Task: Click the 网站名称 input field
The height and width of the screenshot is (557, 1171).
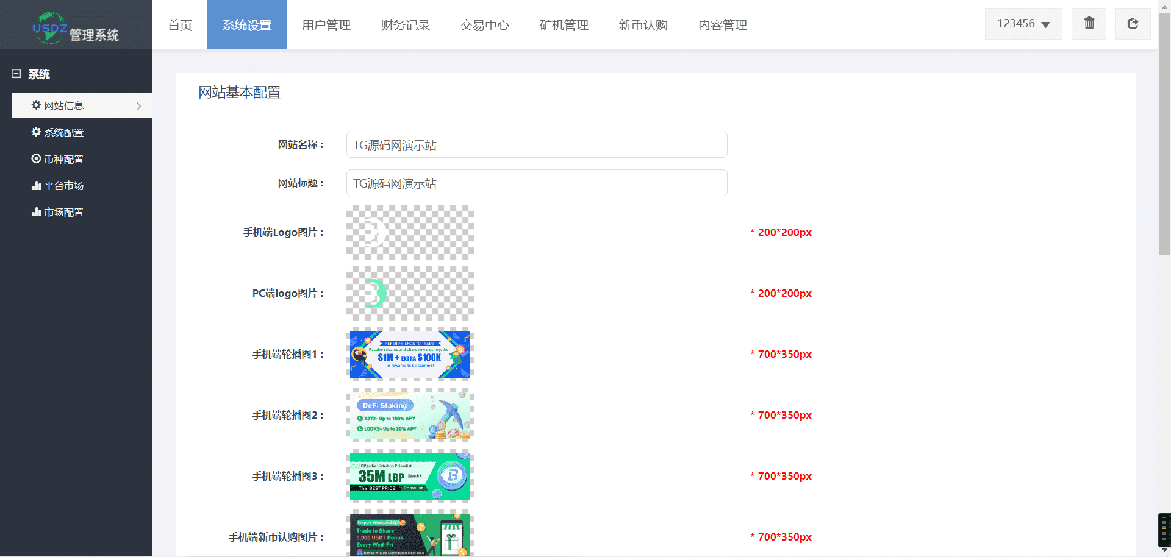Action: [536, 145]
